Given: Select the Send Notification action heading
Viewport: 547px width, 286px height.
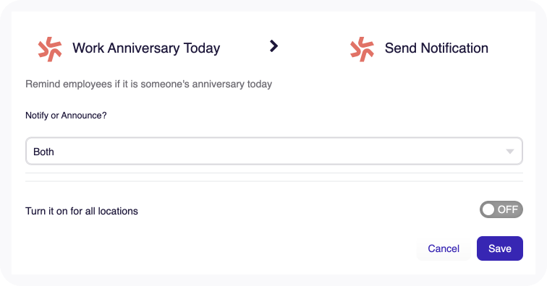Looking at the screenshot, I should 436,48.
